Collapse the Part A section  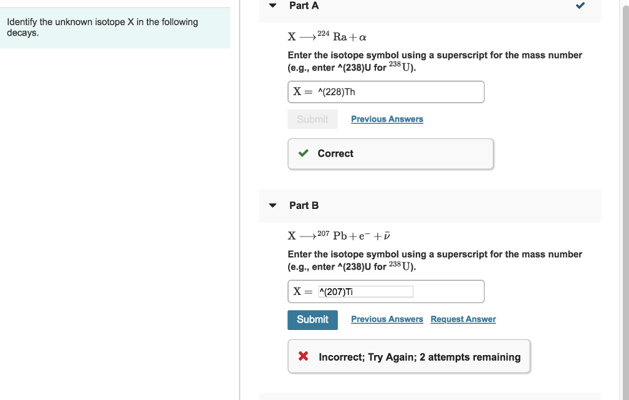tap(272, 6)
